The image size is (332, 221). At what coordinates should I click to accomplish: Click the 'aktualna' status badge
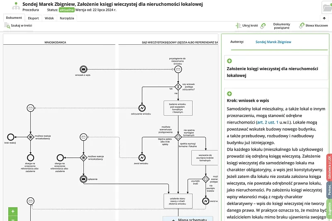click(66, 10)
